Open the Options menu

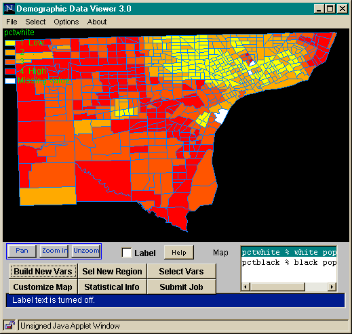[x=66, y=22]
